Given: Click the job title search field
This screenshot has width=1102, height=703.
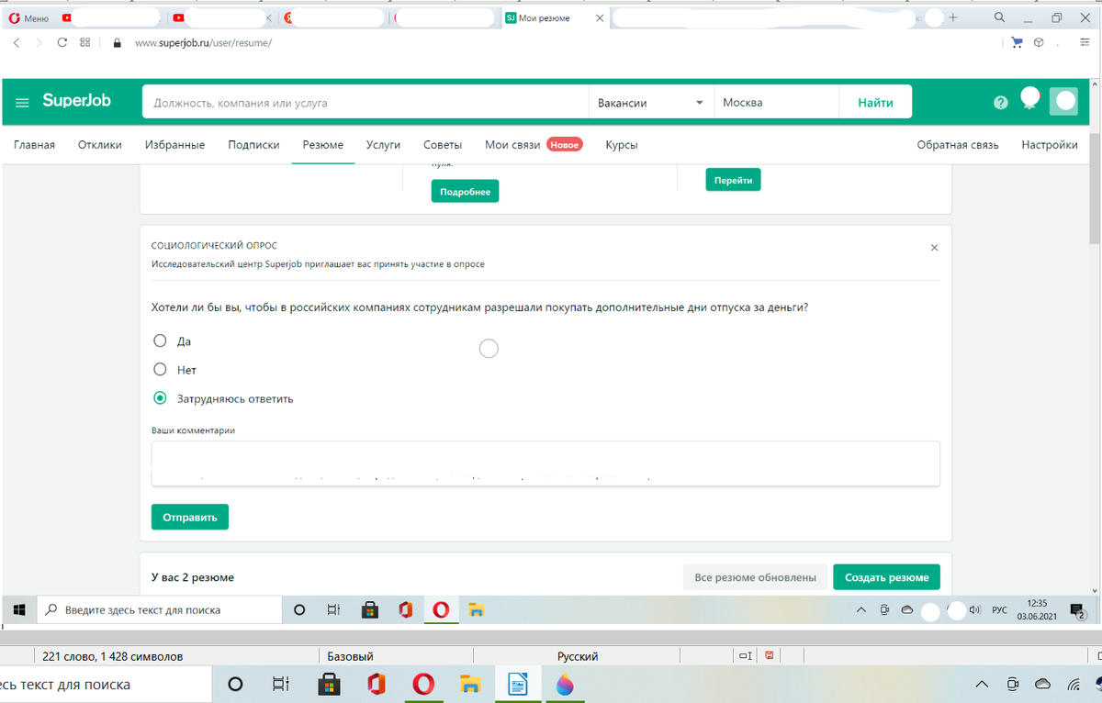Looking at the screenshot, I should pos(365,103).
